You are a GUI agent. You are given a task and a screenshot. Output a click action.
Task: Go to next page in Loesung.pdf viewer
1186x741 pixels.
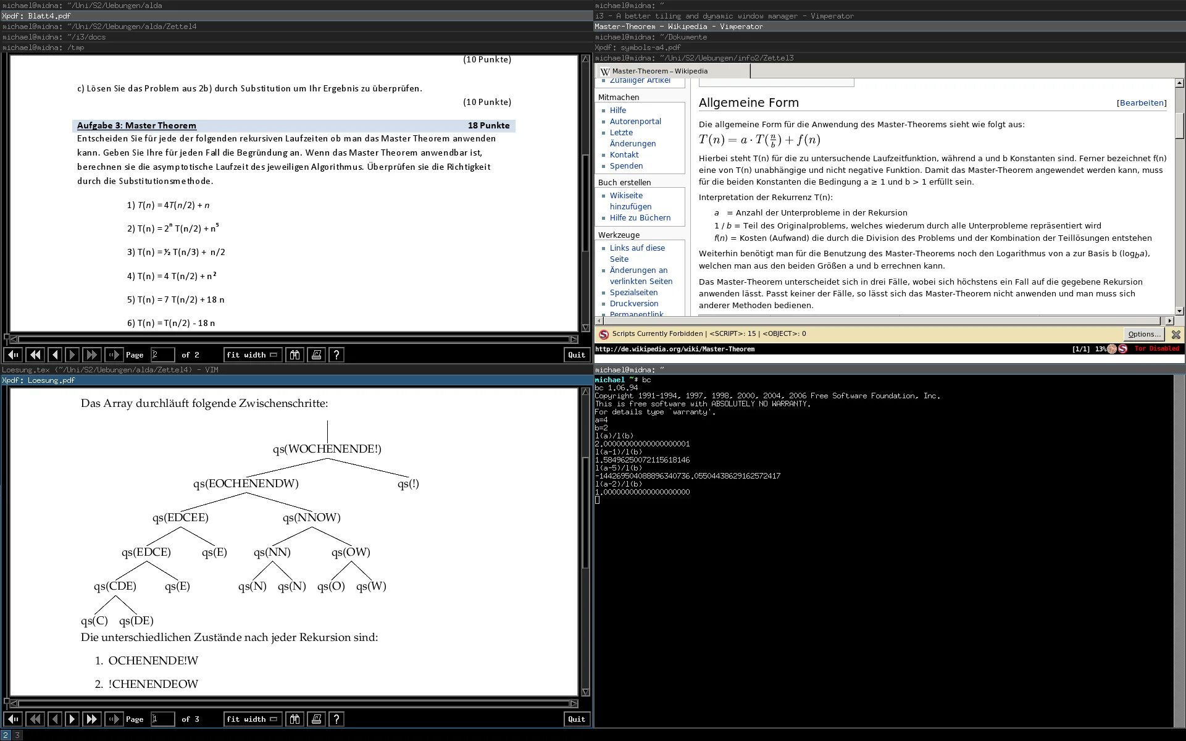[72, 719]
